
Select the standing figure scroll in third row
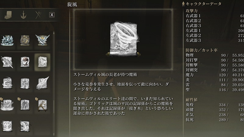25,83
